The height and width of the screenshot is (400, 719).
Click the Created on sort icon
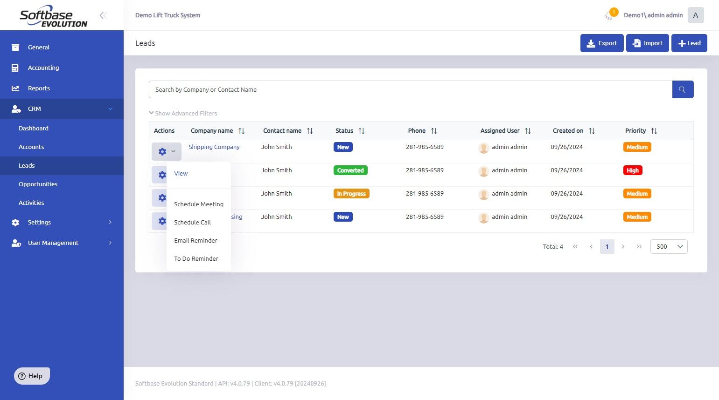click(x=591, y=131)
